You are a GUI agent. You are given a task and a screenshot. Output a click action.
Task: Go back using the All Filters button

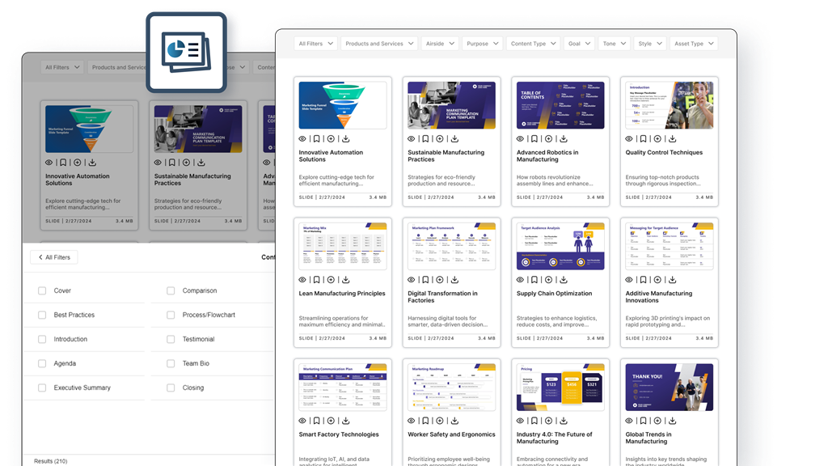(54, 257)
